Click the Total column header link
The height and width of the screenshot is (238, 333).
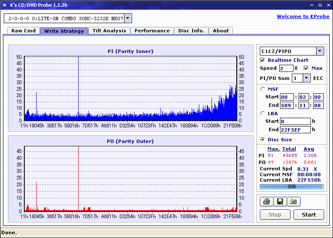tap(289, 149)
